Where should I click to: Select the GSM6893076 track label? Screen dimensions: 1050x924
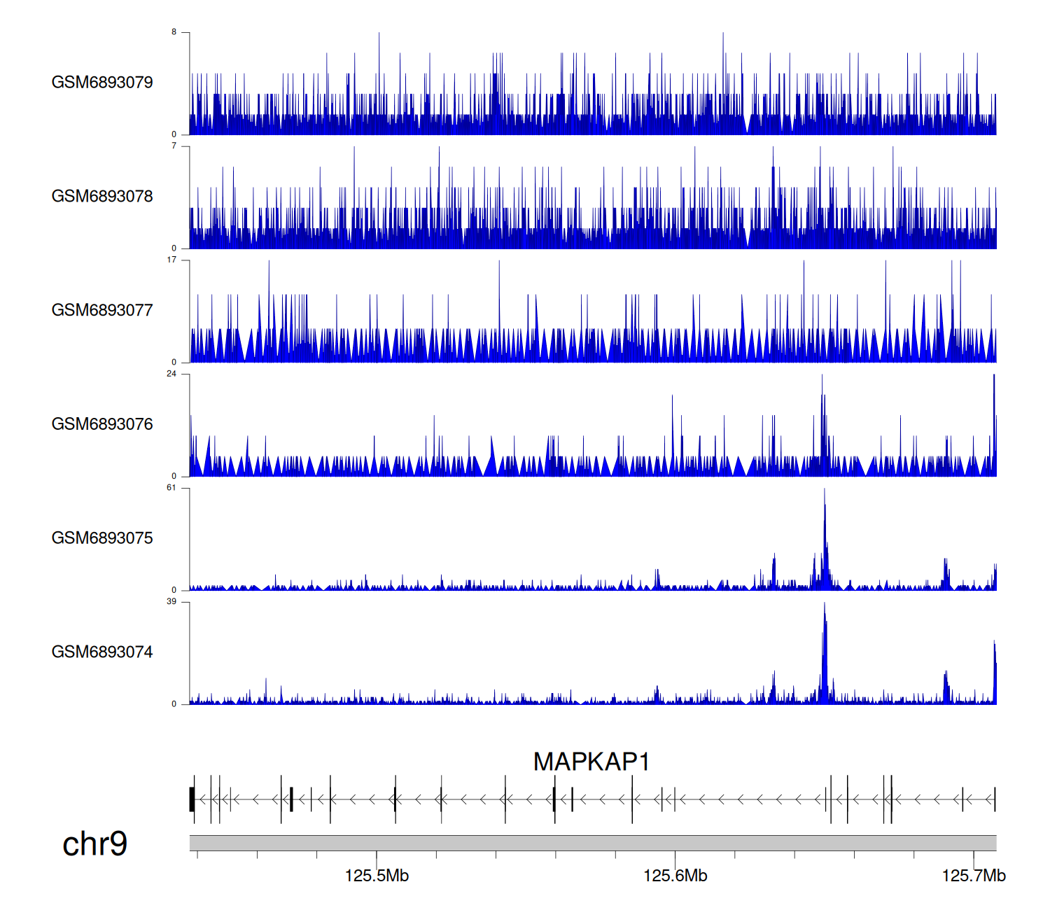102,425
